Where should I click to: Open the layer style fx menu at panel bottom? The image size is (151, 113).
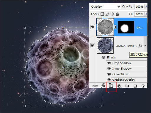tap(103, 86)
